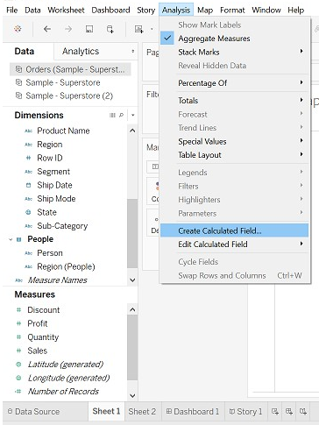Viewport: 319px width, 425px height.
Task: Open the Help menu
Action: pos(295,11)
